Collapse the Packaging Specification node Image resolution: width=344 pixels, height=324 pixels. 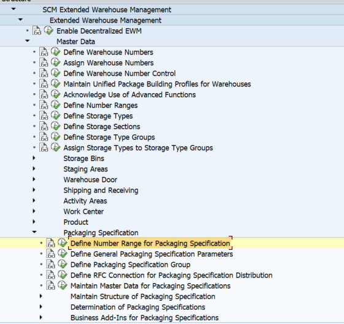point(34,232)
